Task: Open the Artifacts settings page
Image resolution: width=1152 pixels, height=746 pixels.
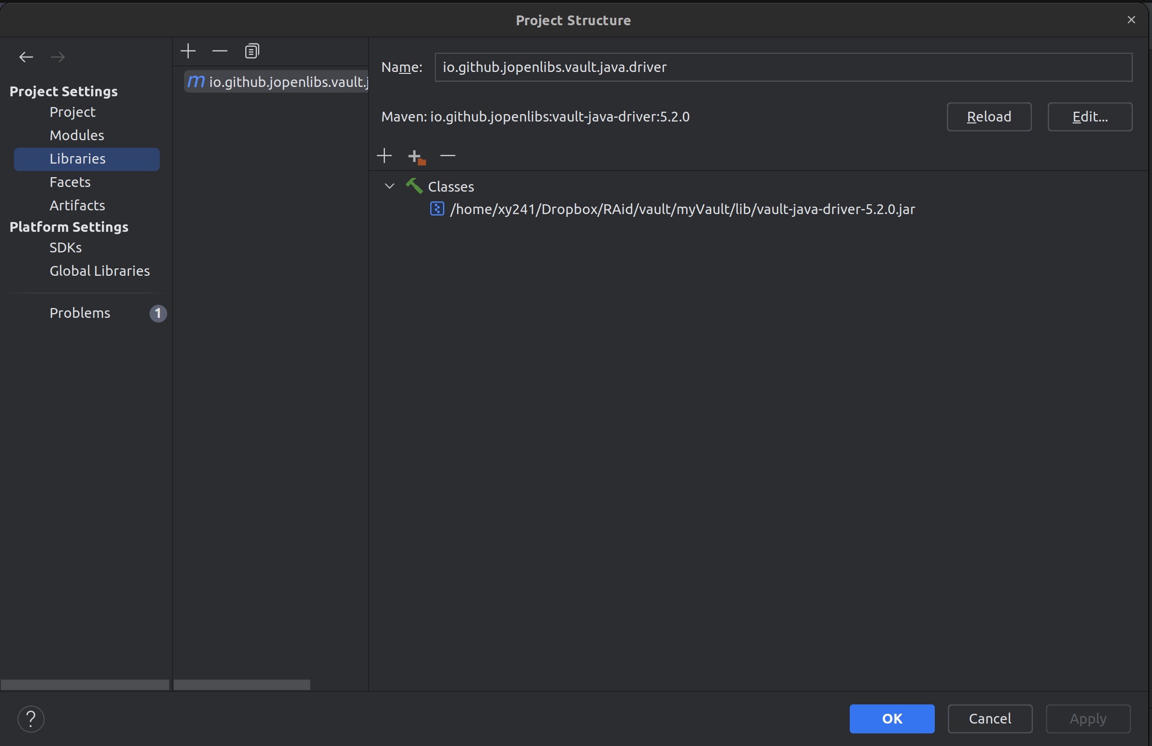Action: (78, 205)
